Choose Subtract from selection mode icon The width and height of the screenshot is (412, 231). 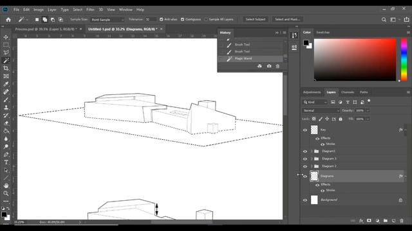pyautogui.click(x=53, y=20)
